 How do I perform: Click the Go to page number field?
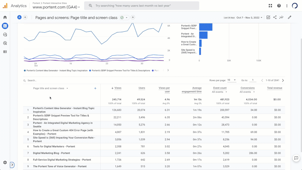[253, 80]
